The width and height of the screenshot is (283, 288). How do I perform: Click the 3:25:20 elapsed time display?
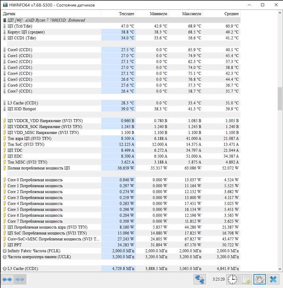219,279
